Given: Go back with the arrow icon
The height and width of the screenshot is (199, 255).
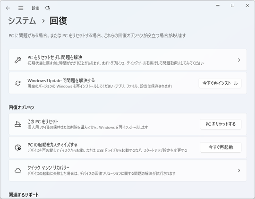Looking at the screenshot, I should tap(8, 8).
